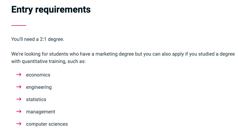Select the economics list item text
The height and width of the screenshot is (130, 238).
pyautogui.click(x=38, y=75)
